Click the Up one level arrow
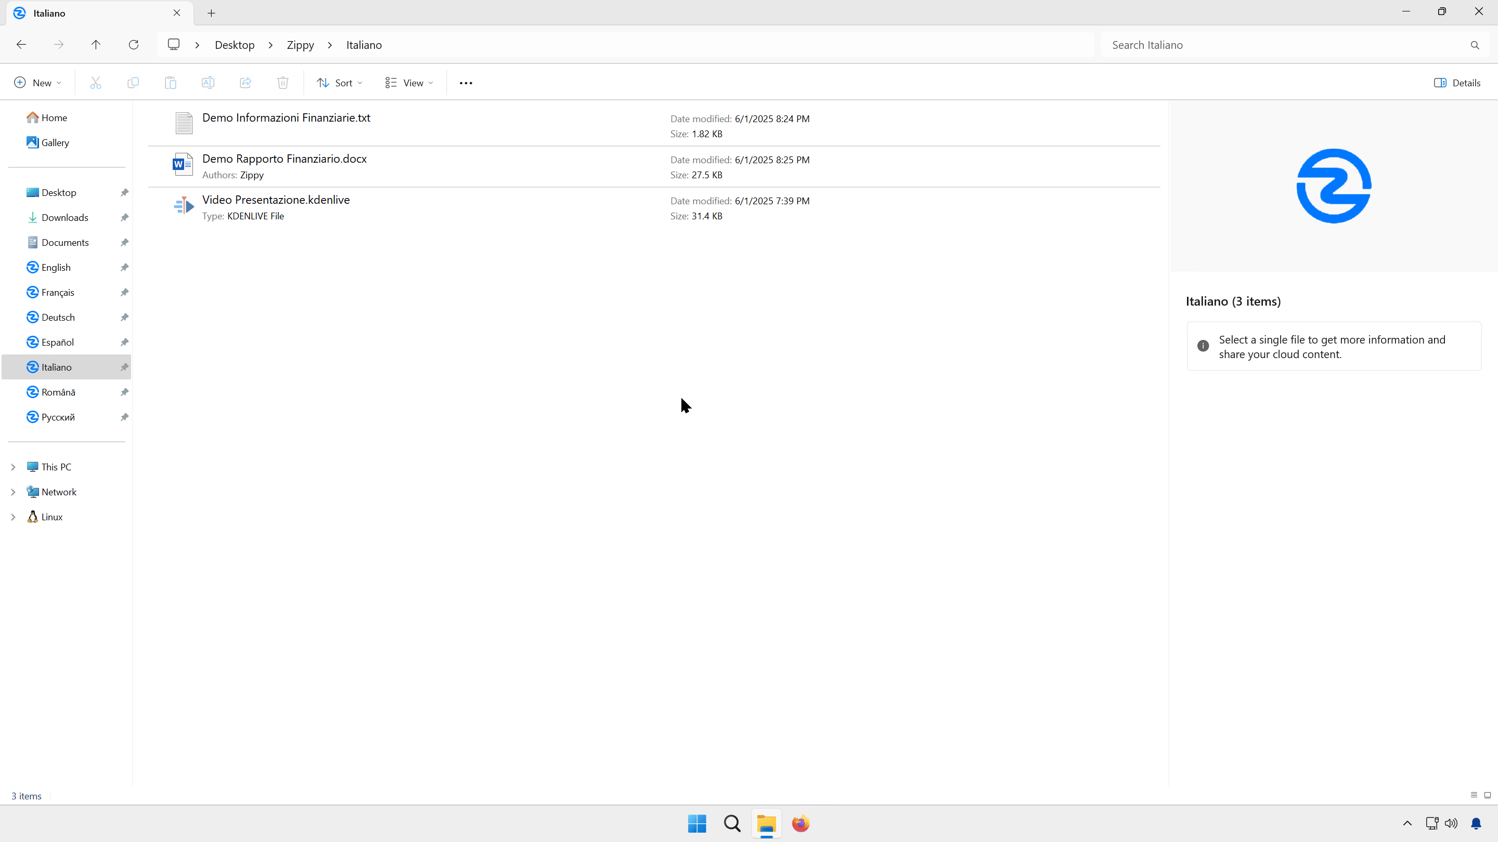Screen dimensions: 1498x842 tap(96, 45)
